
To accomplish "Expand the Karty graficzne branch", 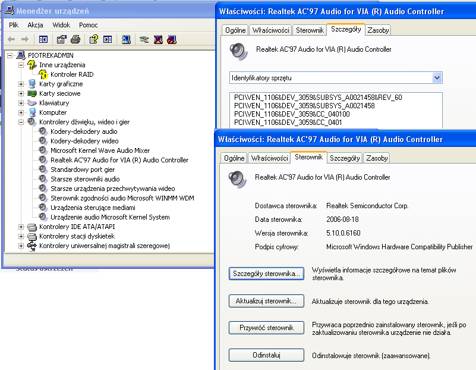I will [21, 84].
